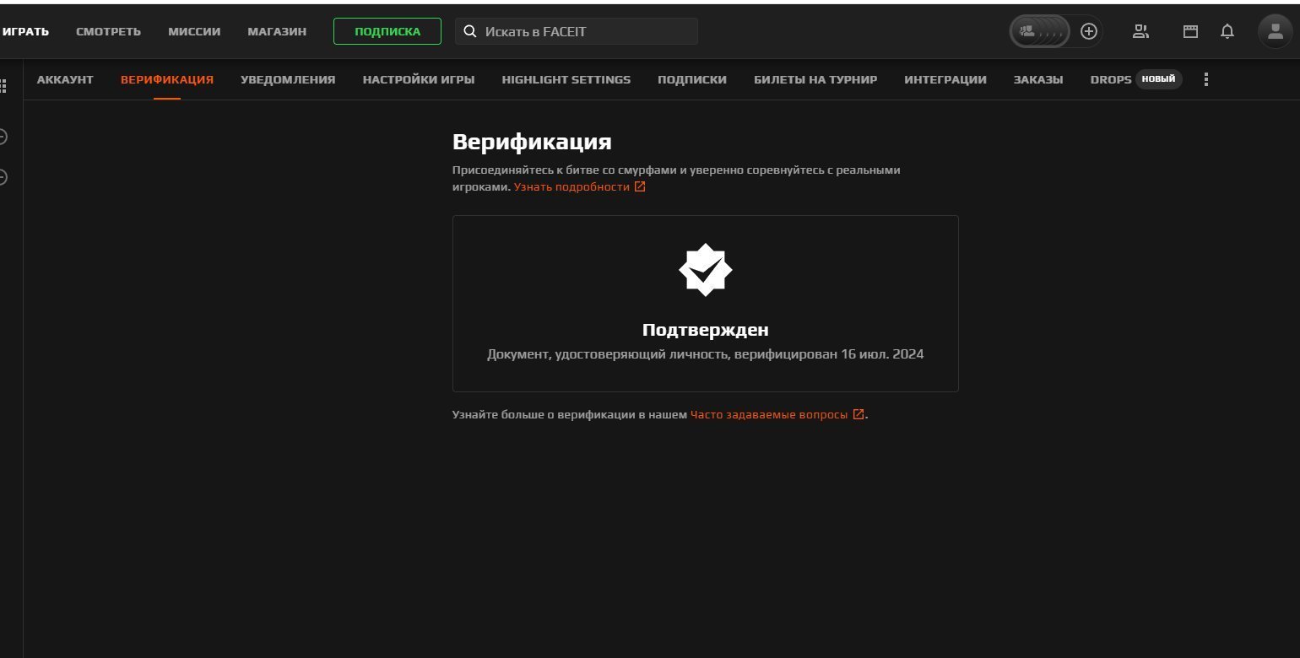Open the clips/watch panel icon
The height and width of the screenshot is (658, 1300).
click(1189, 31)
